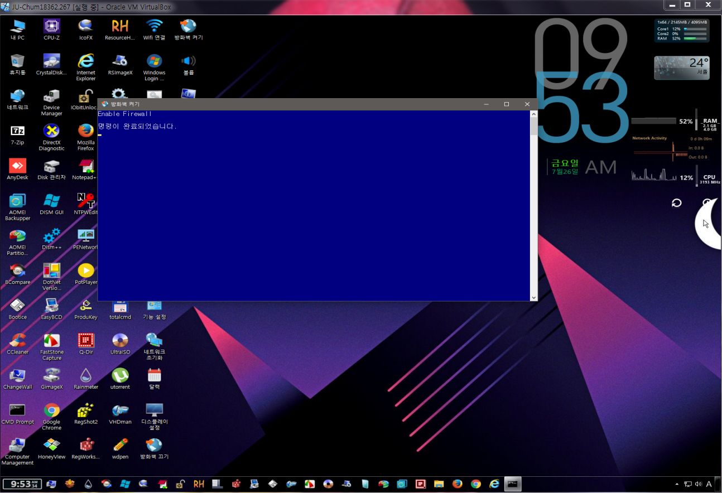Open the Windows Login desktop icon
This screenshot has width=722, height=493.
(154, 67)
